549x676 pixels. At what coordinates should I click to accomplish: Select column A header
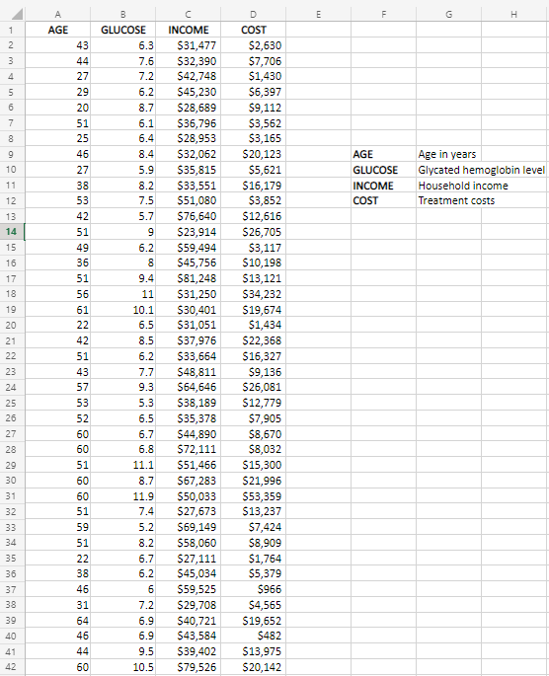58,14
